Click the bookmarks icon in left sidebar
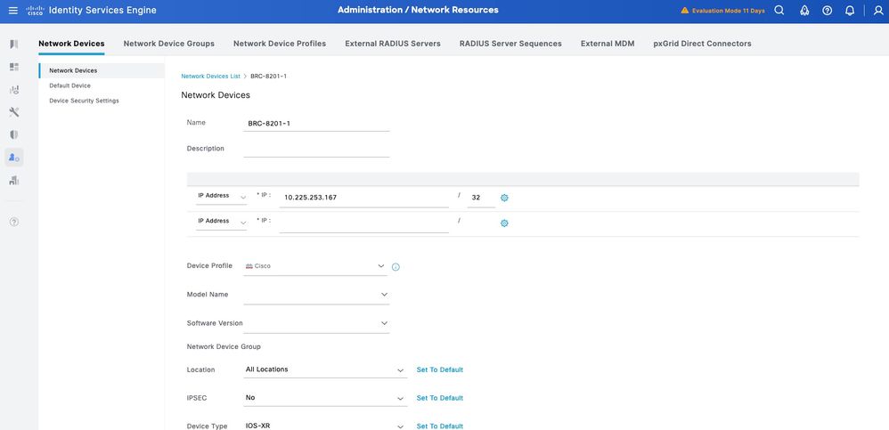 13,44
